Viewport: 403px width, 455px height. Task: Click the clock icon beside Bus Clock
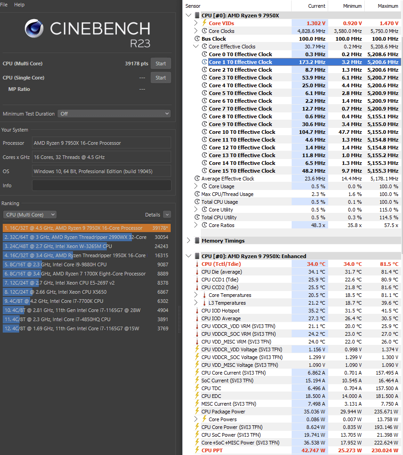point(197,38)
